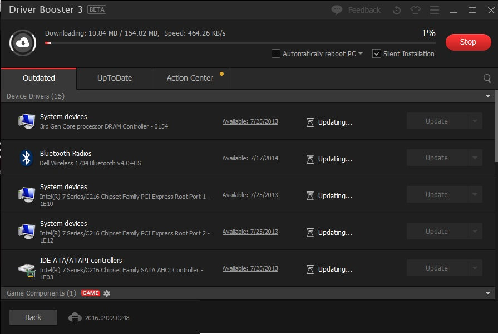
Task: Click the hourglass for Root Port 1
Action: coord(310,196)
